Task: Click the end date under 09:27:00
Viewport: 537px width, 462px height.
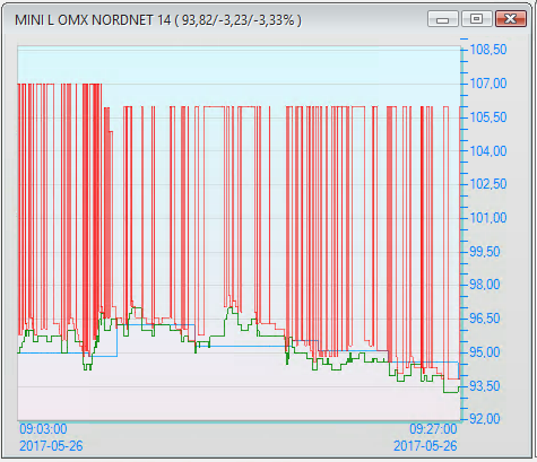Action: [425, 446]
